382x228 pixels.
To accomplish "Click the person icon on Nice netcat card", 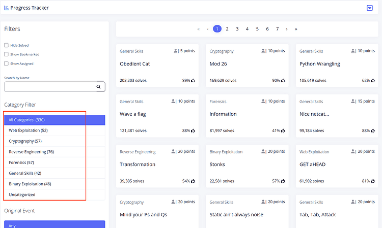I will coord(353,101).
